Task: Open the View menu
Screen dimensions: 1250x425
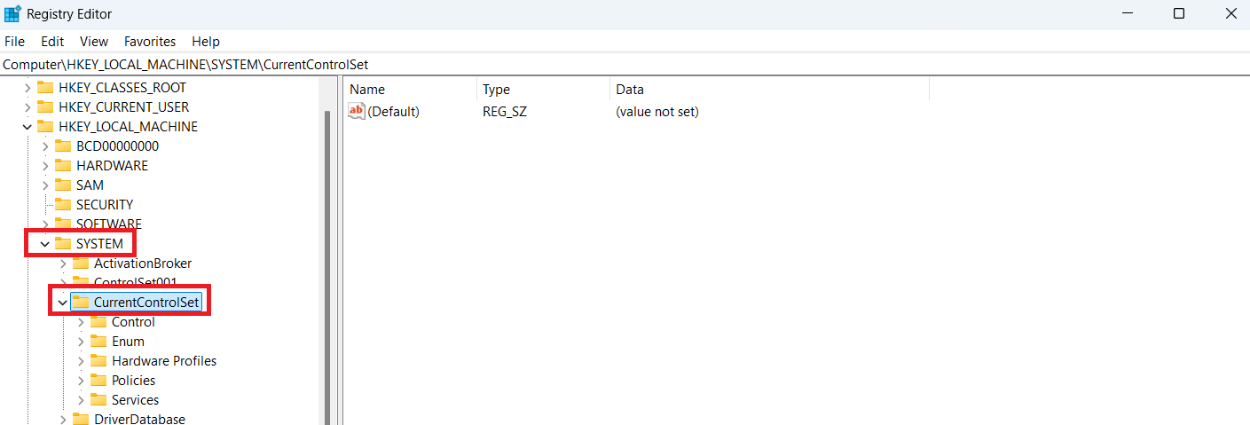Action: pyautogui.click(x=94, y=42)
